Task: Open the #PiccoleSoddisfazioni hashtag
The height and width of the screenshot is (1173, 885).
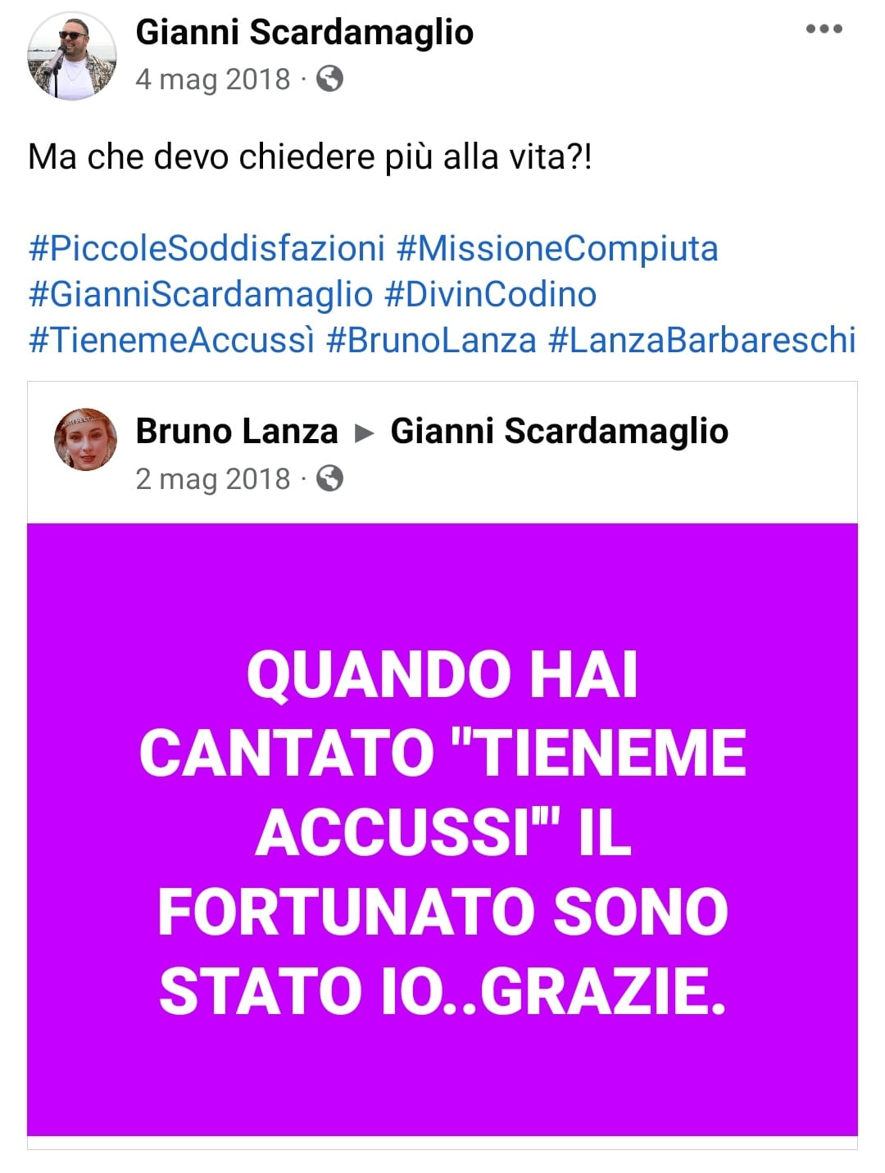Action: click(206, 248)
